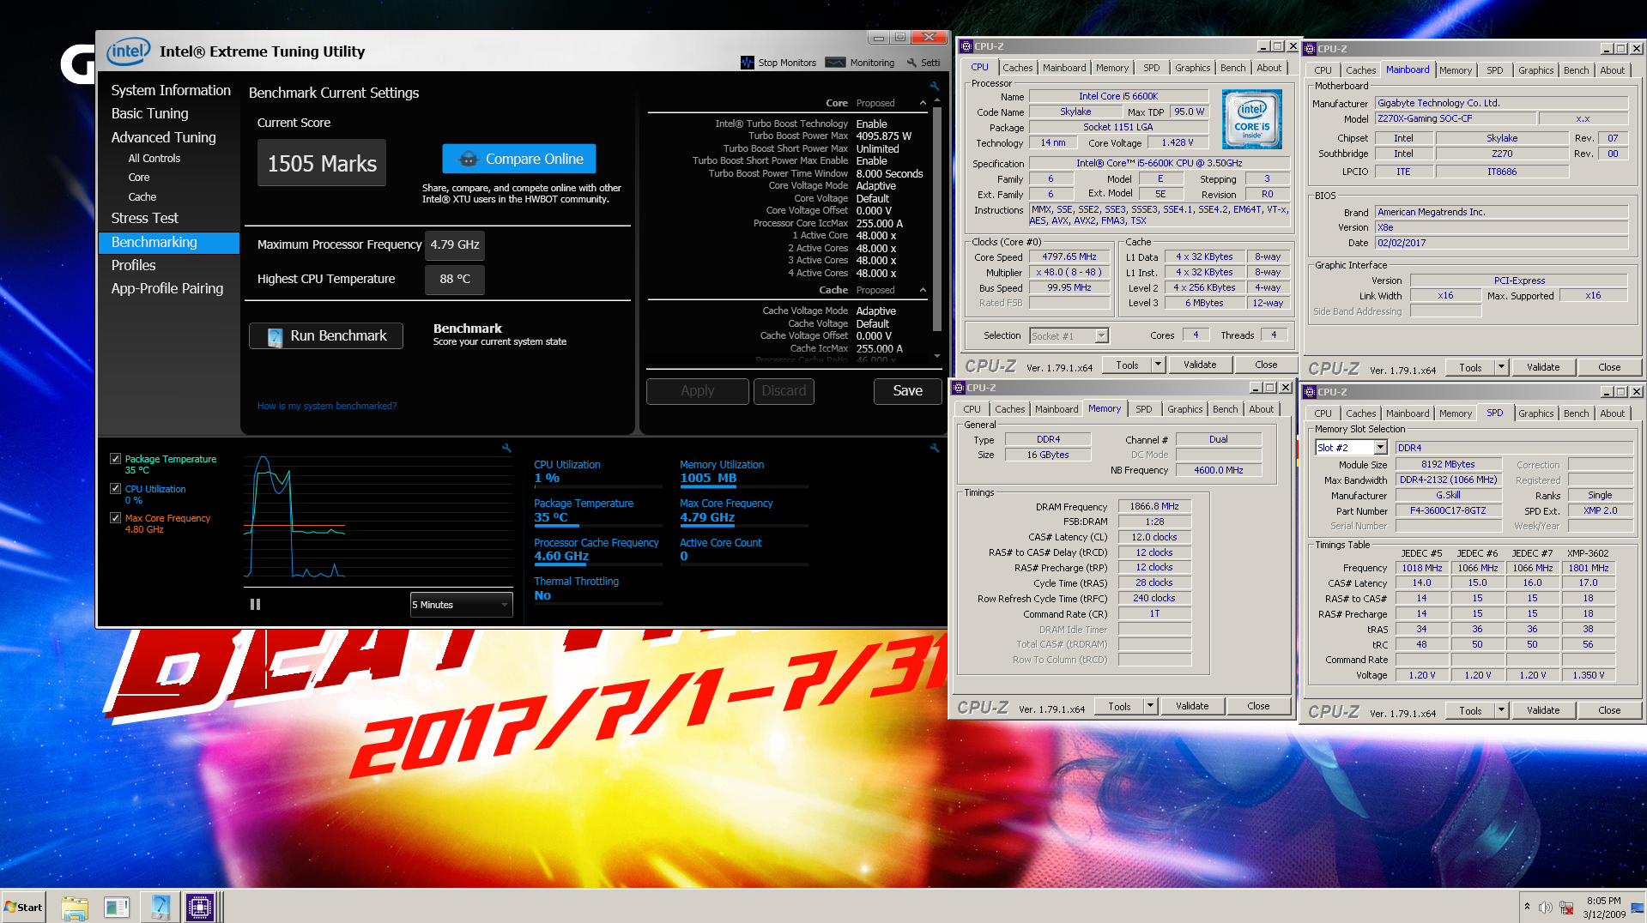The width and height of the screenshot is (1647, 923).
Task: Select Stress Test in XTU sidebar
Action: pyautogui.click(x=145, y=218)
